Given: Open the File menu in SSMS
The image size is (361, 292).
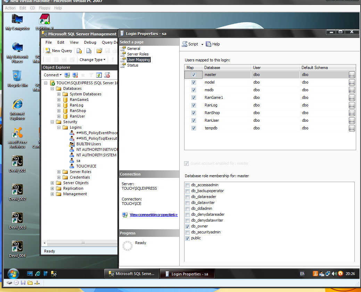Looking at the screenshot, I should [x=49, y=42].
